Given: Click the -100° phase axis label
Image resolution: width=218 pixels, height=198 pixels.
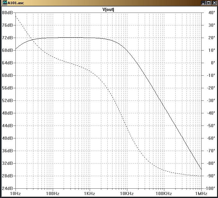Looking at the screenshot, I should coord(210,188).
